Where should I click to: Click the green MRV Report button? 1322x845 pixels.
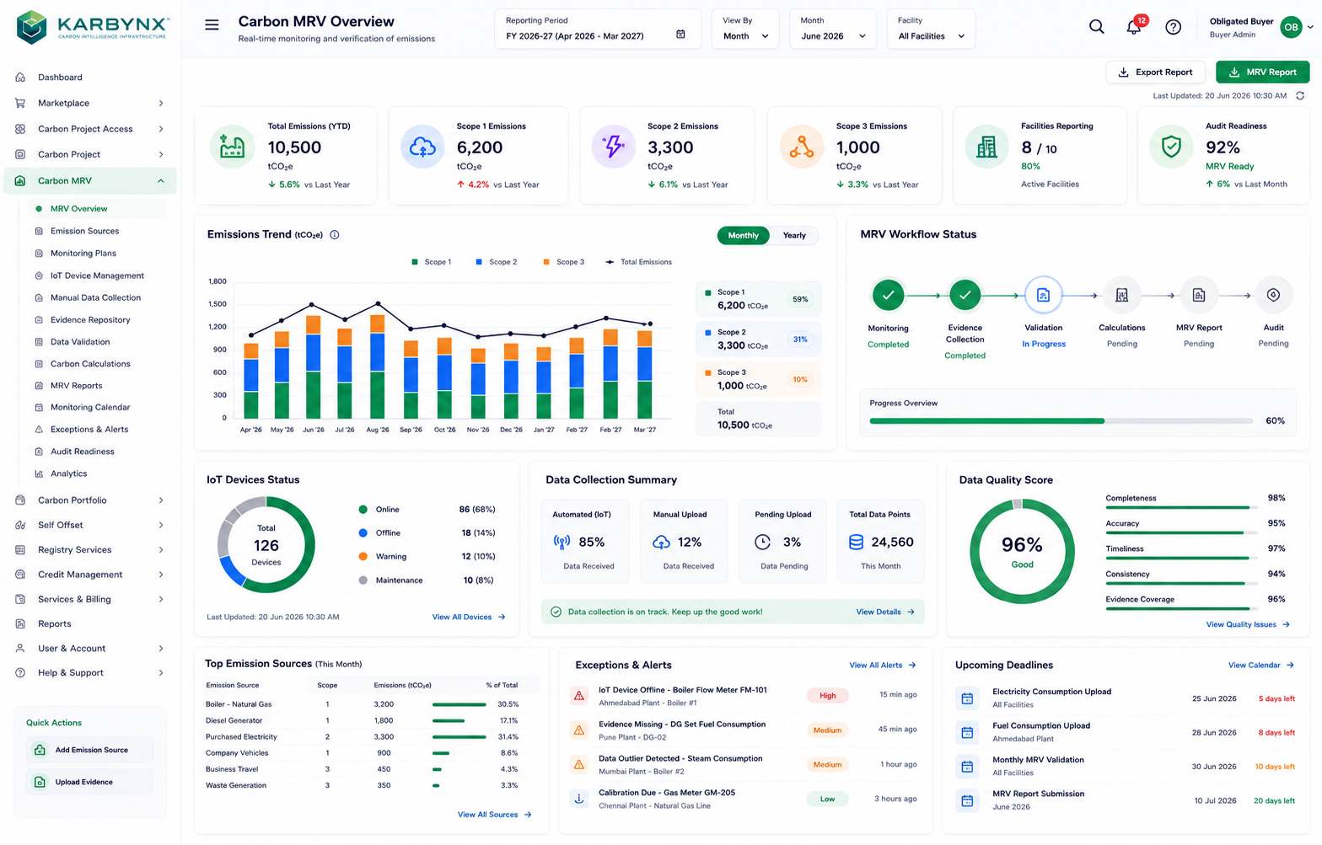[1262, 72]
